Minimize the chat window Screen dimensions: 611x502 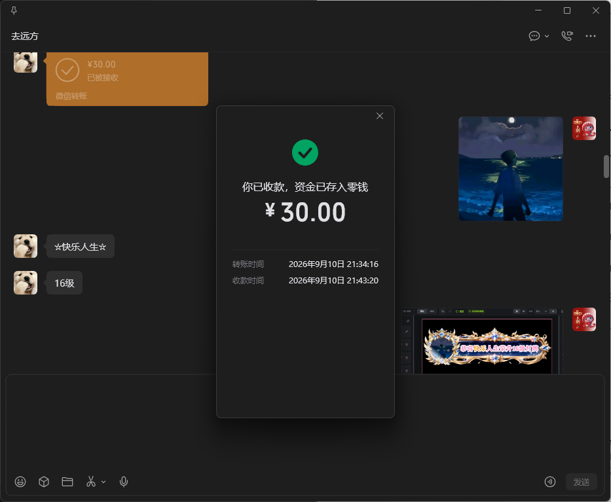point(538,10)
